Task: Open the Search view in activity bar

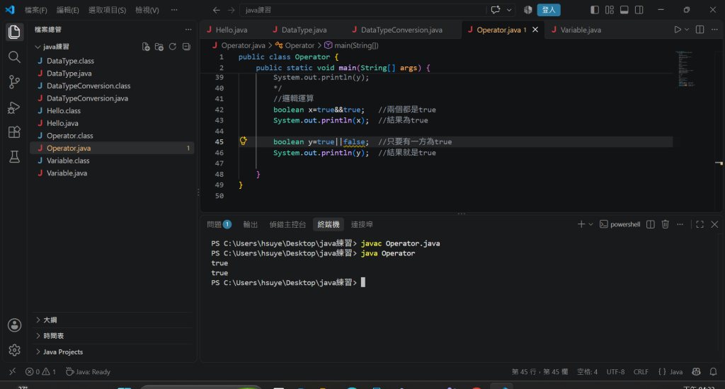Action: [14, 57]
